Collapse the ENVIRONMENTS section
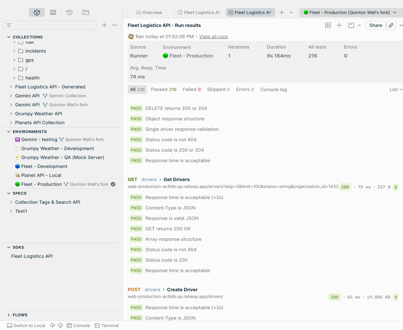 coord(9,131)
